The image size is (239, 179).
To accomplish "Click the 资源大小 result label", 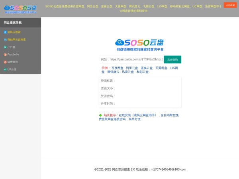I will pos(108,88).
